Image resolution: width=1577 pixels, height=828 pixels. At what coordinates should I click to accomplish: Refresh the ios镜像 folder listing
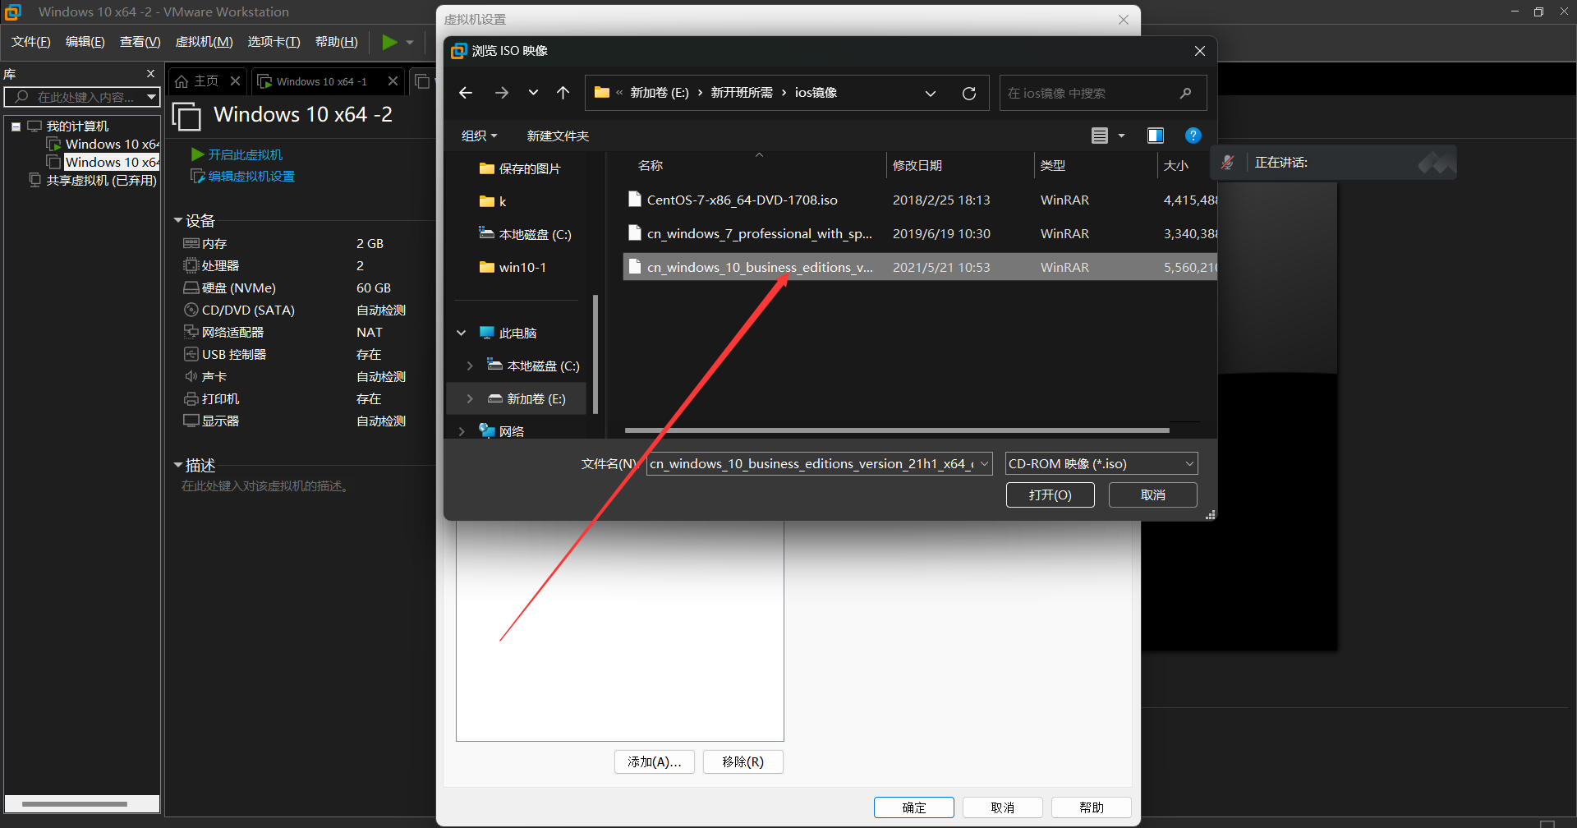969,93
